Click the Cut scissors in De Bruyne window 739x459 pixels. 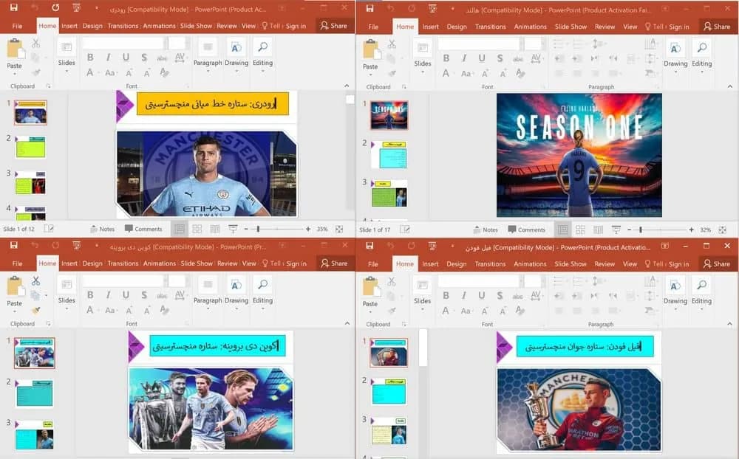(35, 281)
